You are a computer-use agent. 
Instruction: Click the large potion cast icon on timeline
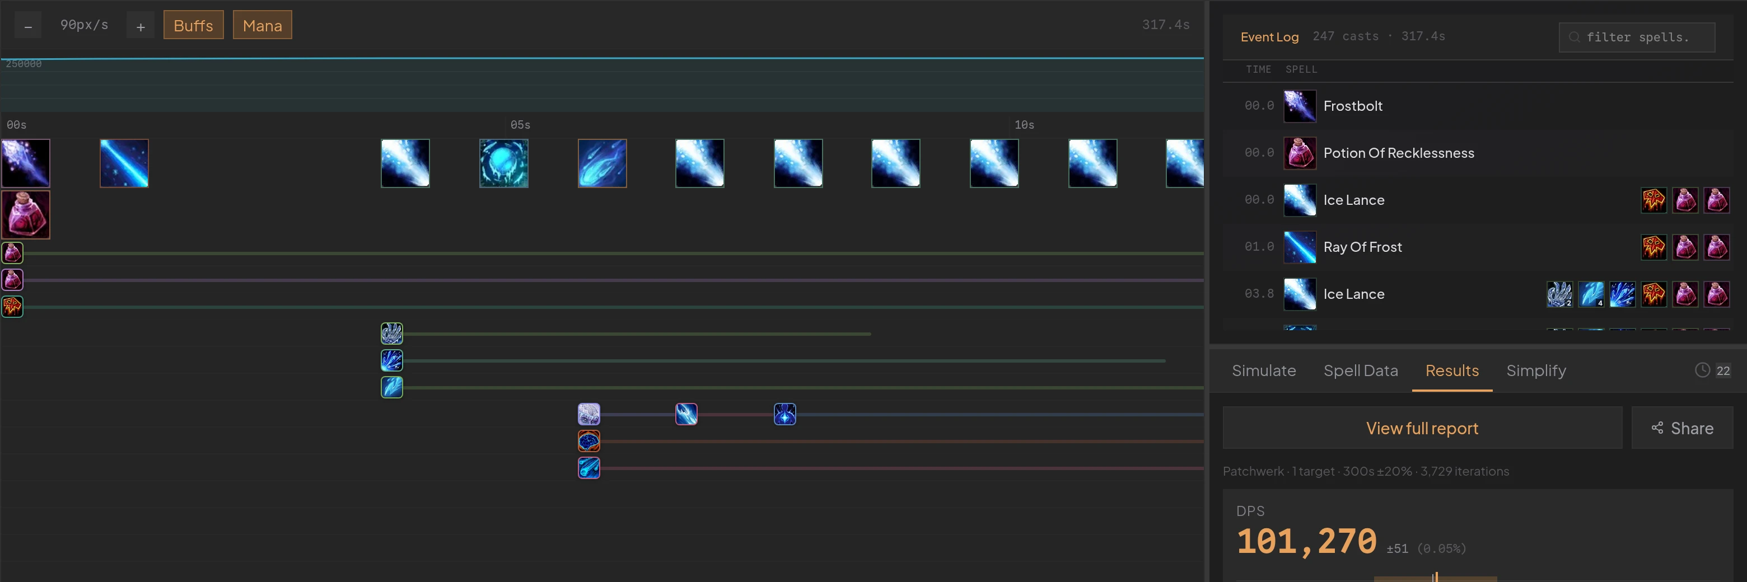[x=26, y=215]
